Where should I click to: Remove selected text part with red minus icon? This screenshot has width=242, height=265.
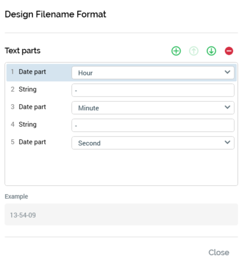pos(229,51)
